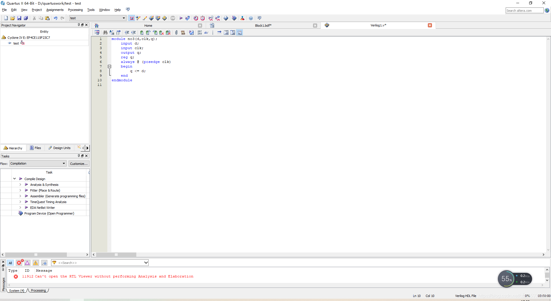
Task: Show all messages with the All filter
Action: pyautogui.click(x=10, y=263)
